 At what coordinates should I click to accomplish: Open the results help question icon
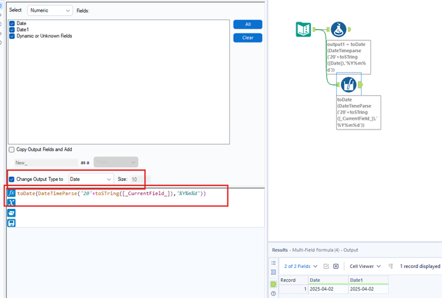click(x=273, y=294)
